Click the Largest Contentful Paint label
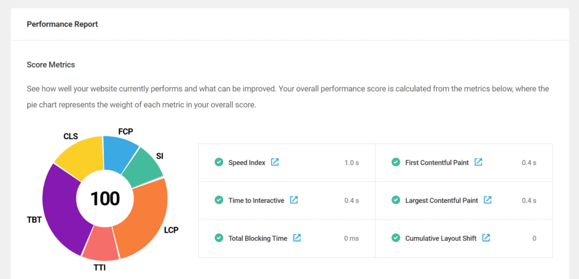579x279 pixels. point(442,201)
